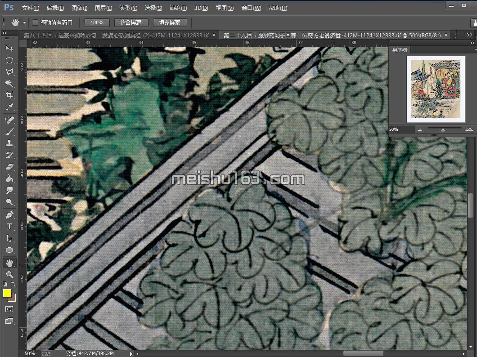The image size is (477, 357).
Task: Open the 文件(F) menu
Action: [31, 8]
